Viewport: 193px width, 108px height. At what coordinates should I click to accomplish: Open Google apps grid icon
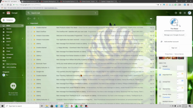click(x=185, y=13)
